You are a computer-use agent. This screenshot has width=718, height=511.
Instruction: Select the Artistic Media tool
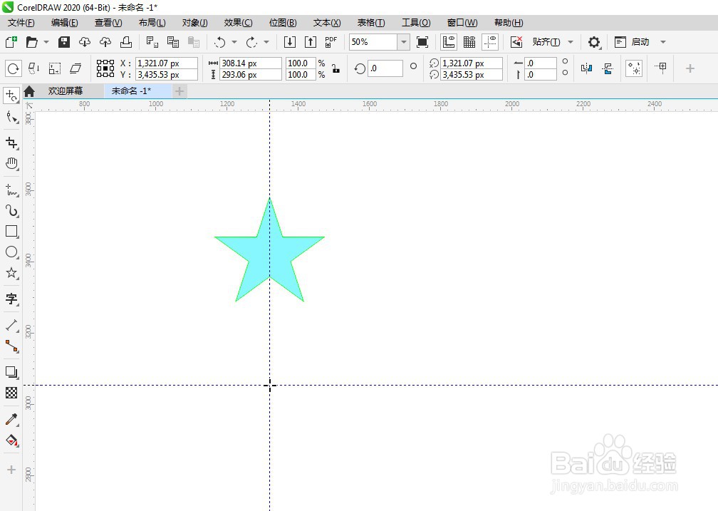12,211
